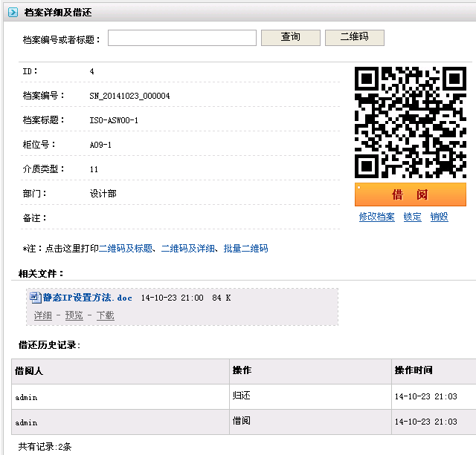Viewport: 476px width, 455px height.
Task: Open the file 静态IP设置方法.doc
Action: click(88, 298)
